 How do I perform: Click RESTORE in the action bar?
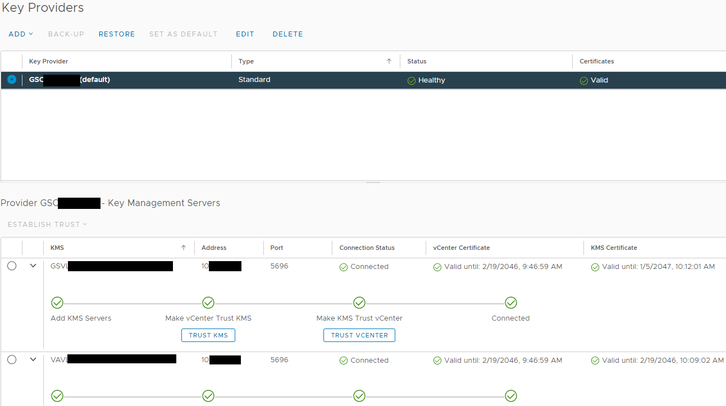117,34
